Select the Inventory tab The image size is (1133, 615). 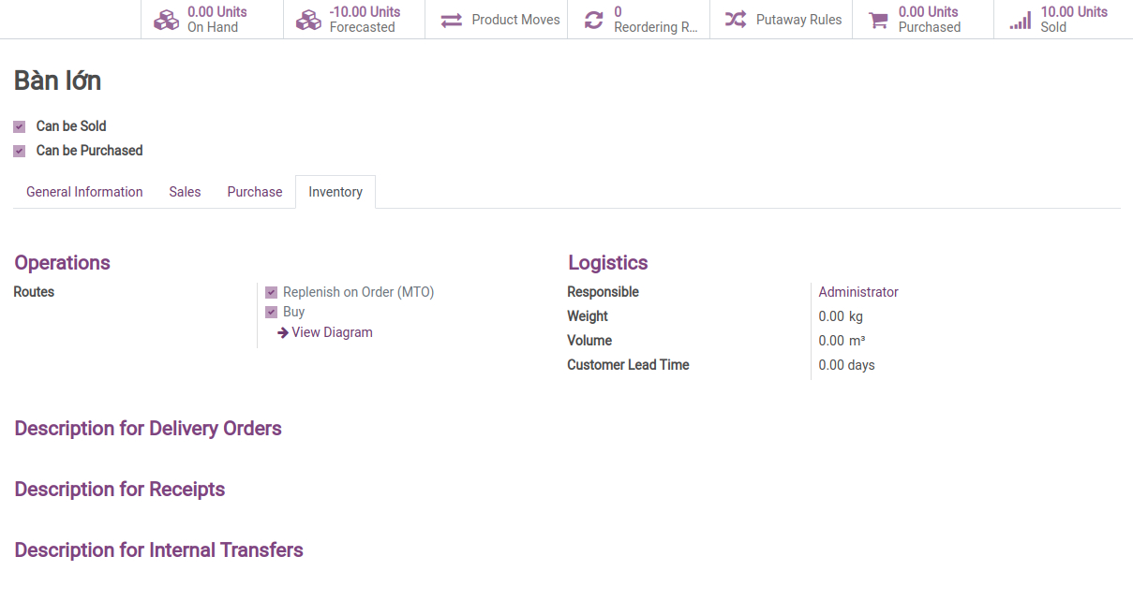(x=335, y=192)
